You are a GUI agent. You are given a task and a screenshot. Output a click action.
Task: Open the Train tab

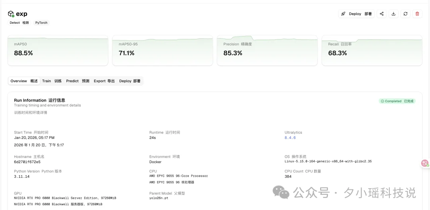point(52,81)
